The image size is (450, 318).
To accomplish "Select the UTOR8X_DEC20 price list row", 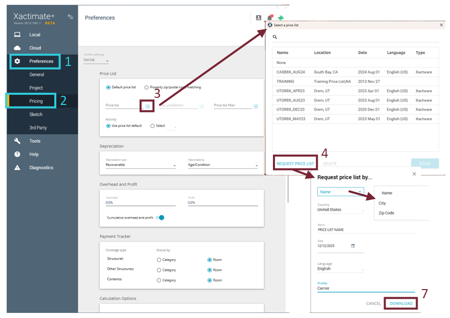I will click(x=355, y=110).
